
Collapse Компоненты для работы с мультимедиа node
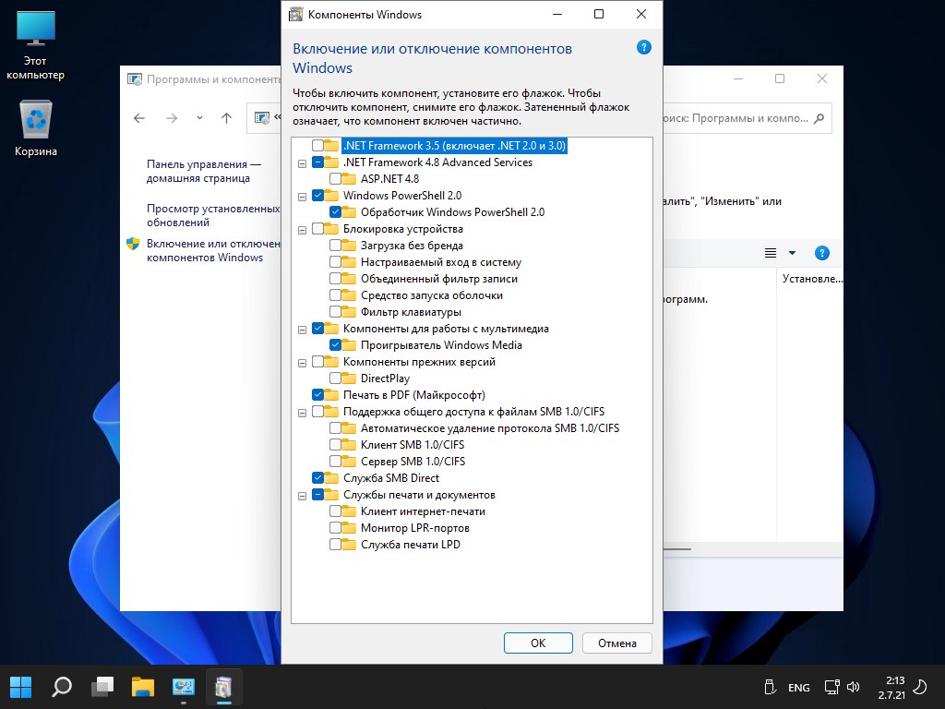(303, 330)
